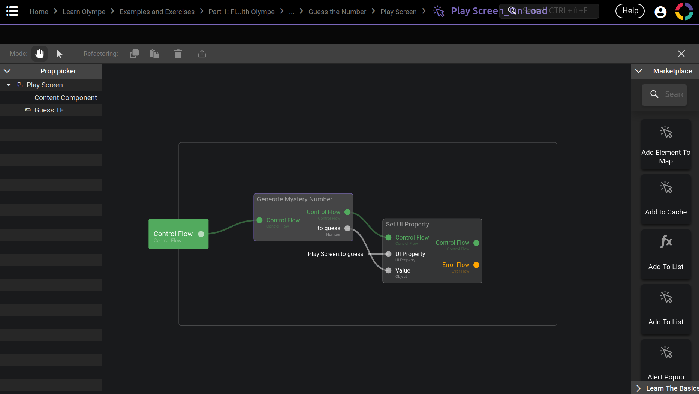Go to Guess the Number breadcrumb

337,12
